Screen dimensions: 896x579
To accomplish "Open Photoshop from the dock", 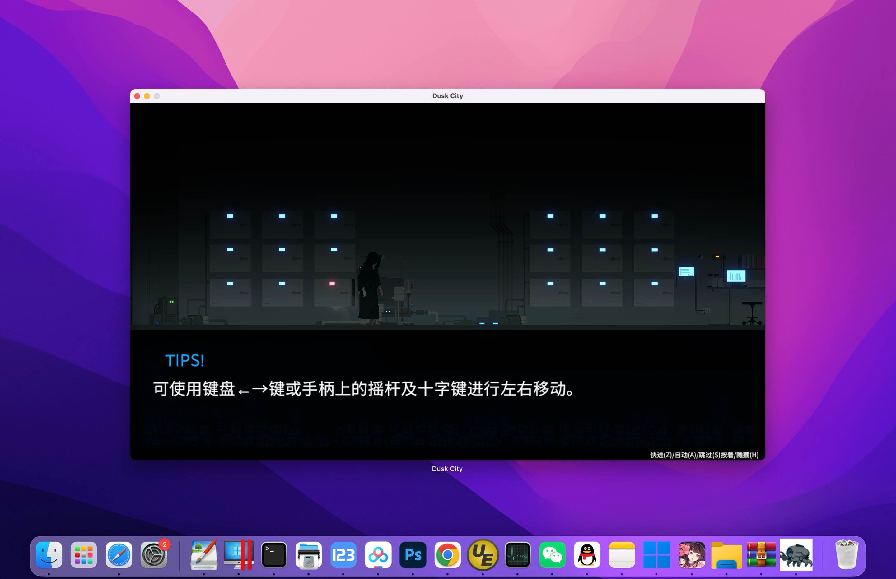I will (413, 554).
